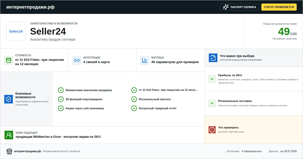Click checkmark icon beside Когортный товарный отчёт
The image size is (303, 159).
click(134, 108)
